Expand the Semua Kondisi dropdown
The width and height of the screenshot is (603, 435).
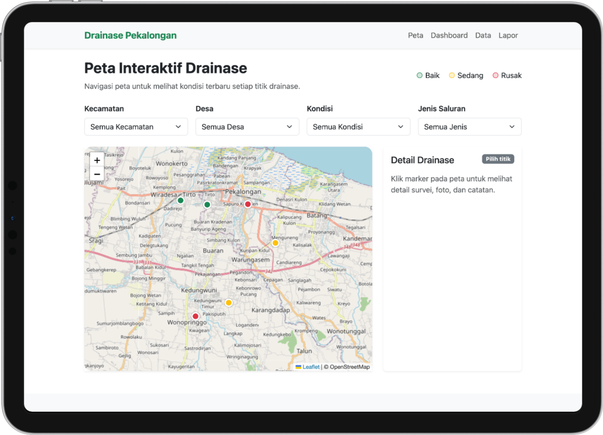[358, 126]
